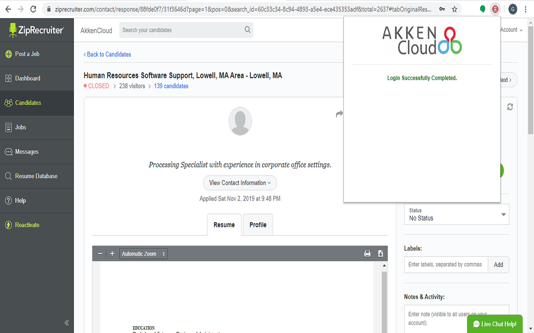Click the AKKEN Cloud logo in popup
534x333 pixels.
(x=422, y=40)
